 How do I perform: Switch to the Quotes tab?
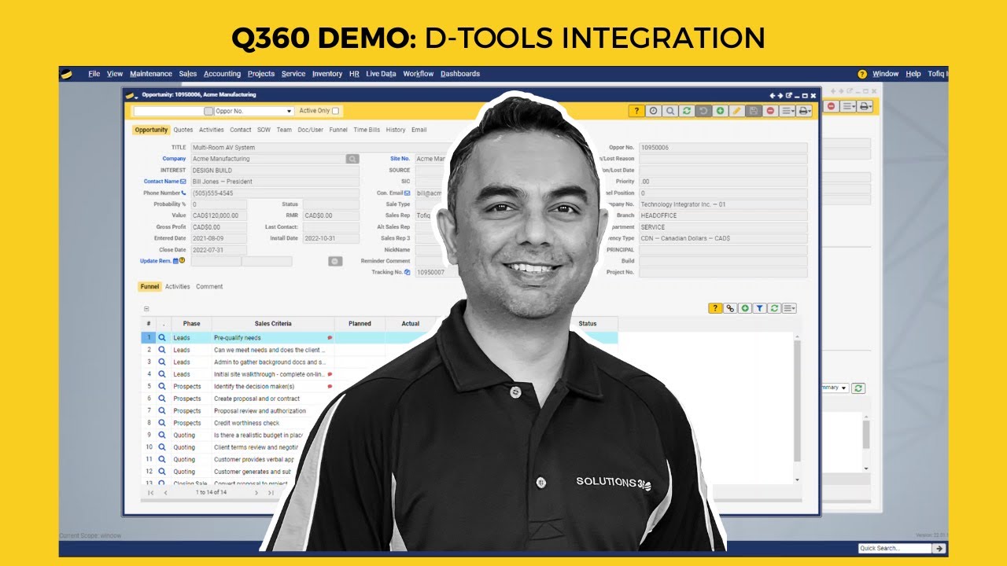coord(183,130)
